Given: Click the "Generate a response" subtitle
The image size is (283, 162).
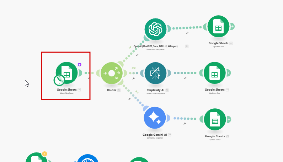Looking at the screenshot, I should [155, 138].
